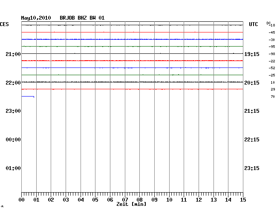This screenshot has width=277, height=211.
Task: Select the station label BRJOB BHZ BW 01
Action: click(x=82, y=18)
